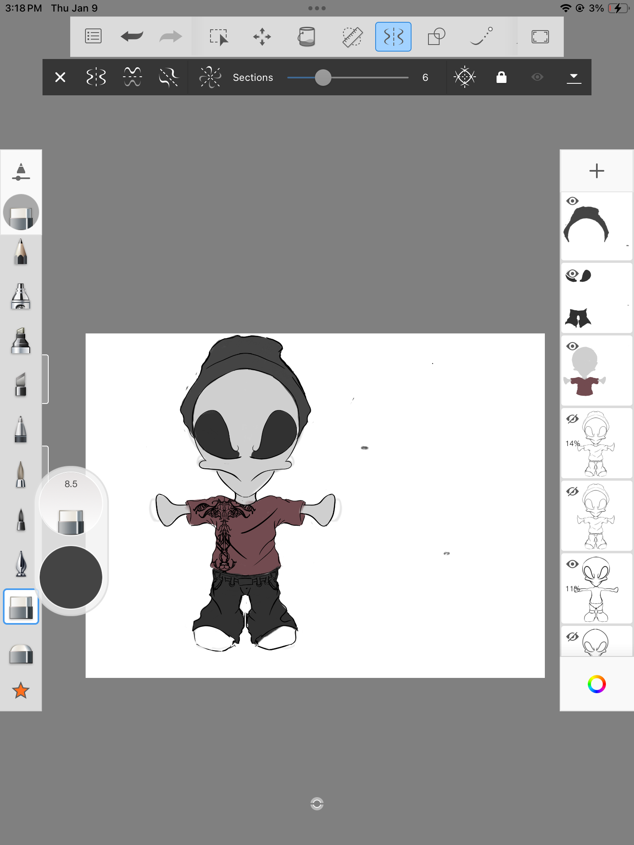Viewport: 634px width, 845px height.
Task: Select the Selection tool
Action: [219, 37]
